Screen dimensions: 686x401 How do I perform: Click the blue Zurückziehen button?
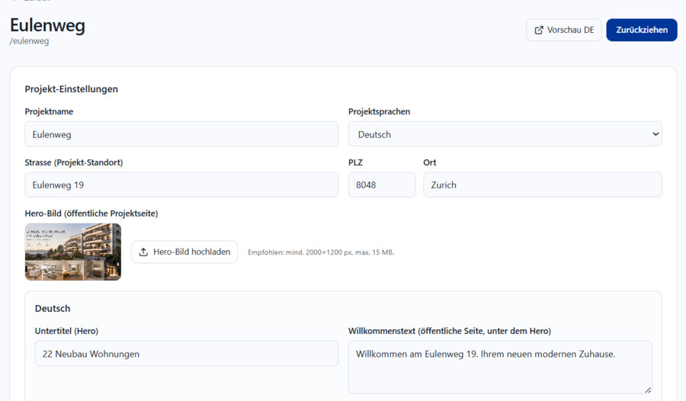point(641,30)
